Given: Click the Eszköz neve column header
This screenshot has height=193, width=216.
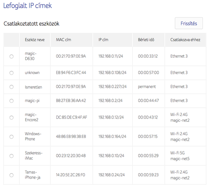Looking at the screenshot, I should [35, 40].
